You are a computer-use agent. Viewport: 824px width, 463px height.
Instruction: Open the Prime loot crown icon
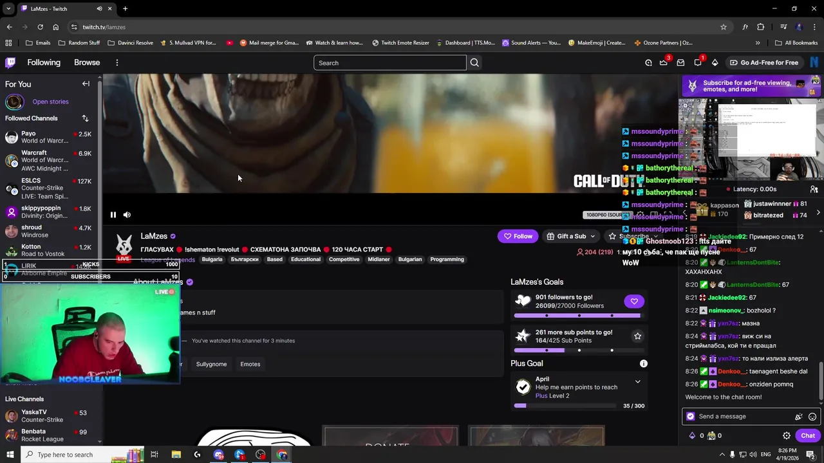(664, 62)
